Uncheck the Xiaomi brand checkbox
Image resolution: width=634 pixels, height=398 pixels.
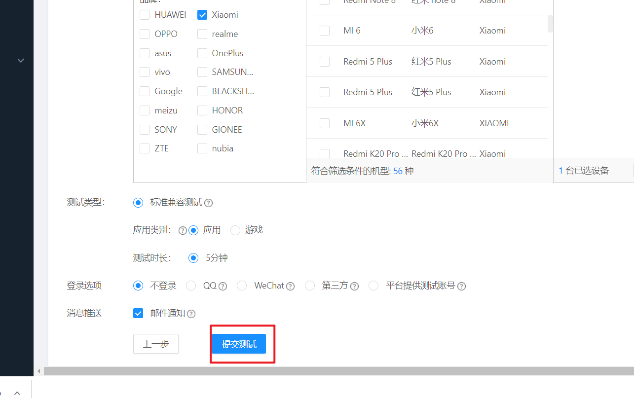point(202,15)
